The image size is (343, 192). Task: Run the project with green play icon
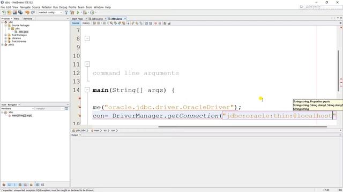pyautogui.click(x=78, y=12)
